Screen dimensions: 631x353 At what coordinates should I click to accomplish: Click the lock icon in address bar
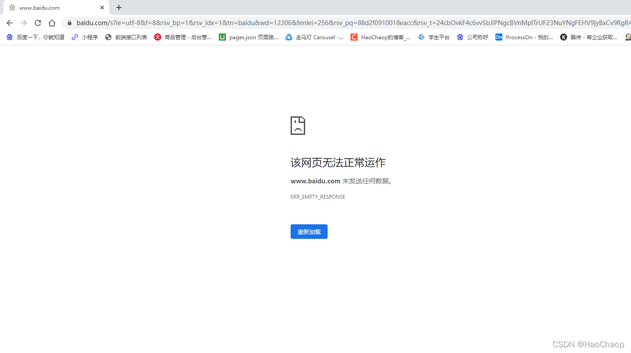coord(69,23)
